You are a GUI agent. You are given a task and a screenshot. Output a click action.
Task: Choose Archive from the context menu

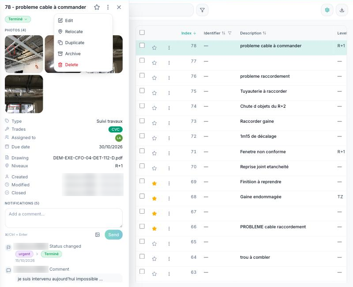click(x=83, y=53)
